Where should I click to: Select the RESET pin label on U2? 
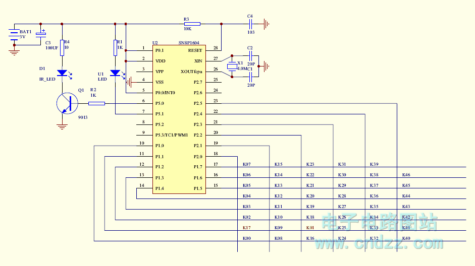pos(195,50)
